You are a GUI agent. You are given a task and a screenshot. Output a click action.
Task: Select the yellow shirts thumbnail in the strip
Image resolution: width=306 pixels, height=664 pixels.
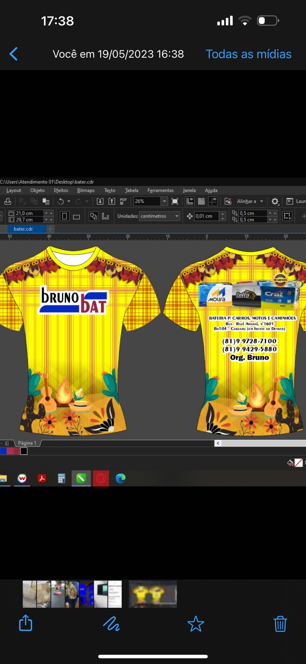[x=153, y=594]
